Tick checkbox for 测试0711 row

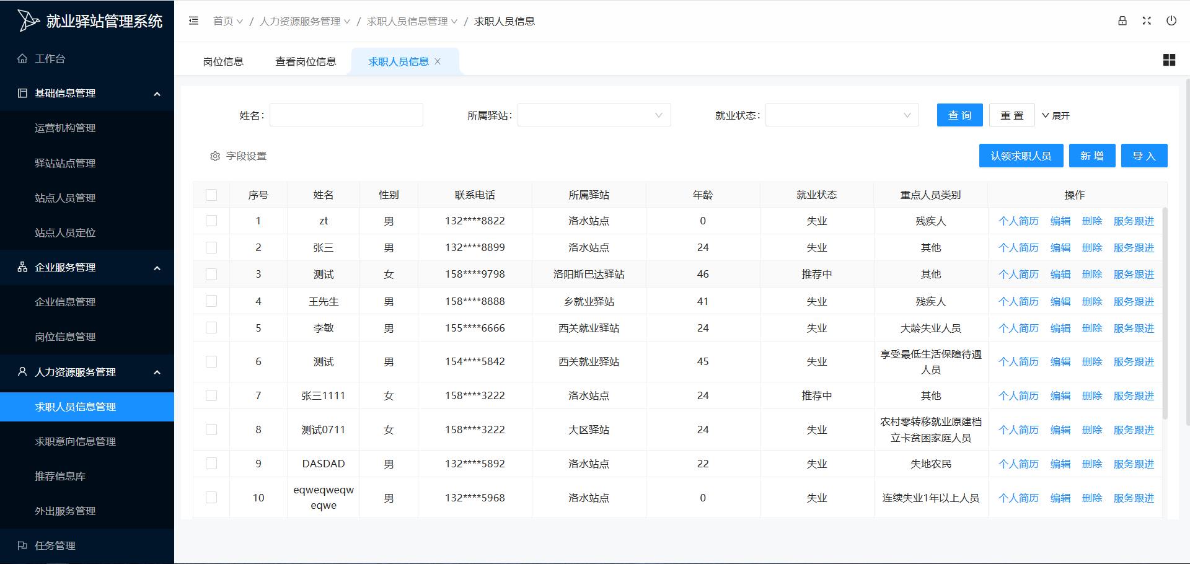coord(211,430)
